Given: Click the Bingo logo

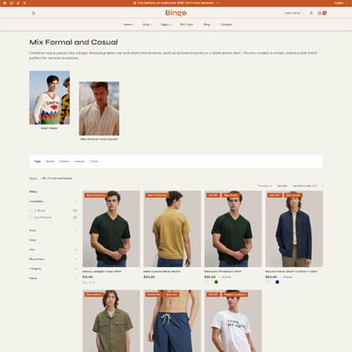Looking at the screenshot, I should [176, 13].
